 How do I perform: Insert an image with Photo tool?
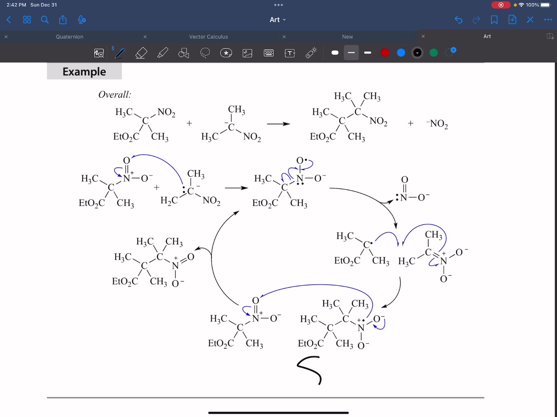pyautogui.click(x=248, y=53)
